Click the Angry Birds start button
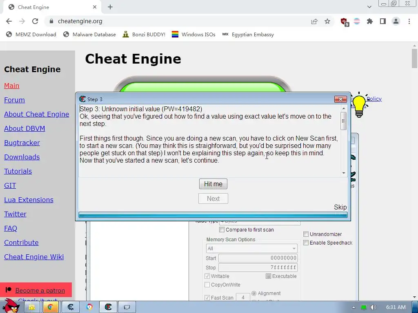Screen dimensions: 418x313 11,306
